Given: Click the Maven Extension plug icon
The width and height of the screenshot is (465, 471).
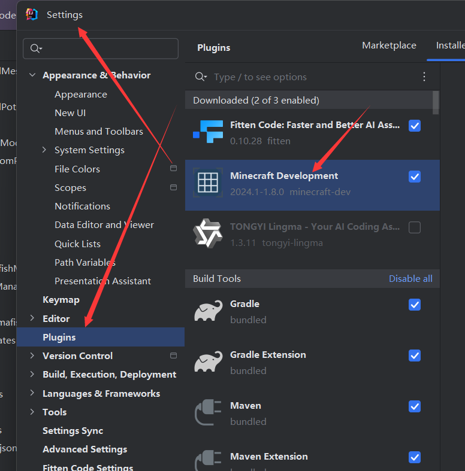Looking at the screenshot, I should pos(208,461).
